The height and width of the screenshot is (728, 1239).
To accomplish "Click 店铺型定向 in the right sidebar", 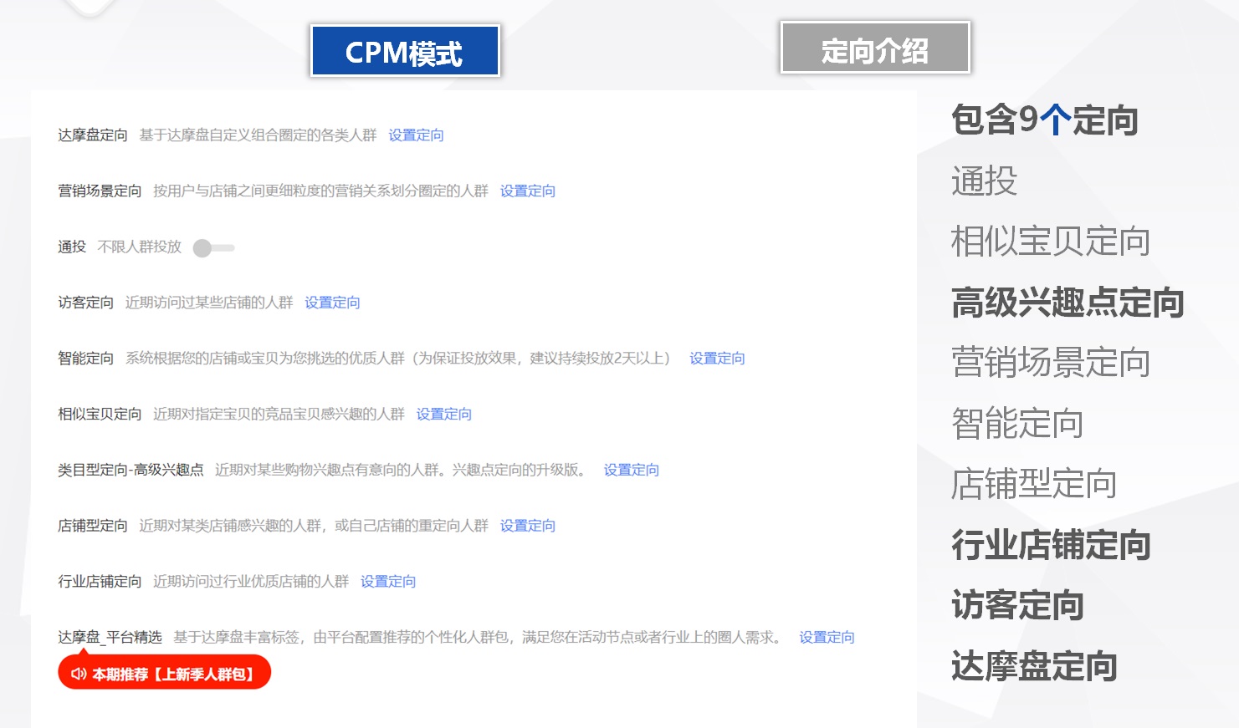I will click(x=1034, y=484).
